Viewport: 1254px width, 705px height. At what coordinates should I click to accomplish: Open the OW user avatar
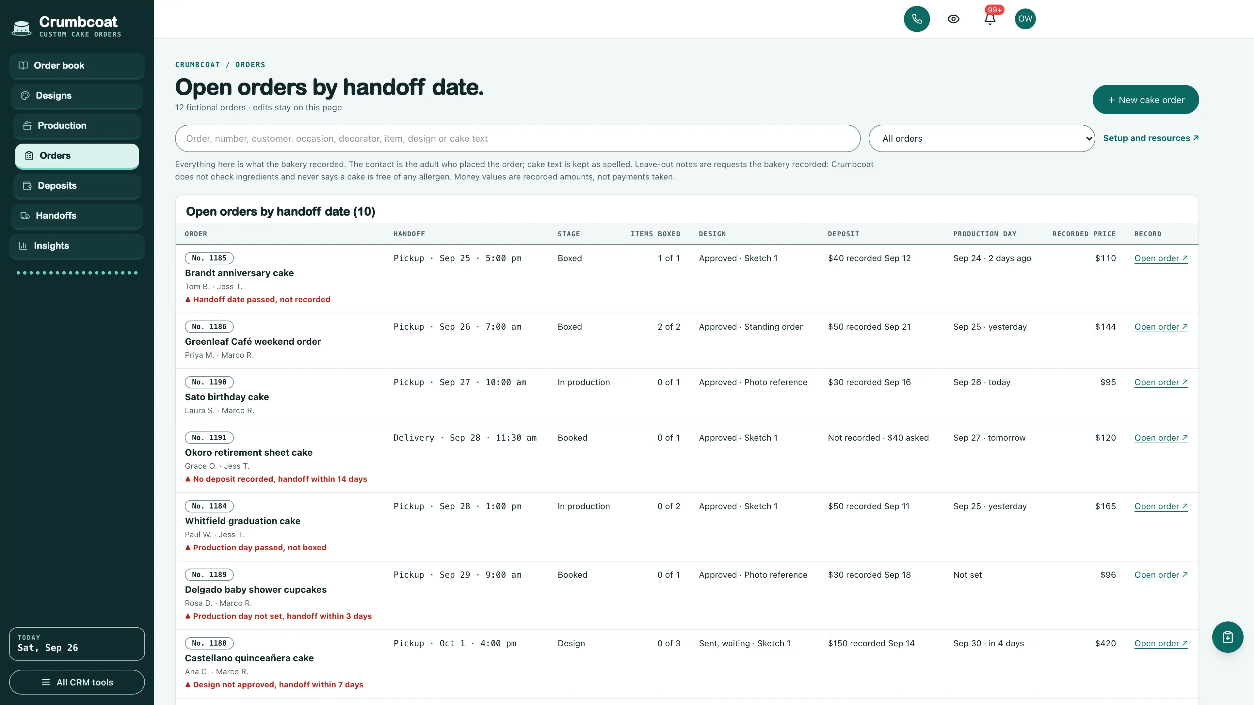(x=1025, y=19)
